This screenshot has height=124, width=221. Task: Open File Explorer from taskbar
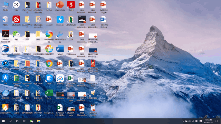39,121
